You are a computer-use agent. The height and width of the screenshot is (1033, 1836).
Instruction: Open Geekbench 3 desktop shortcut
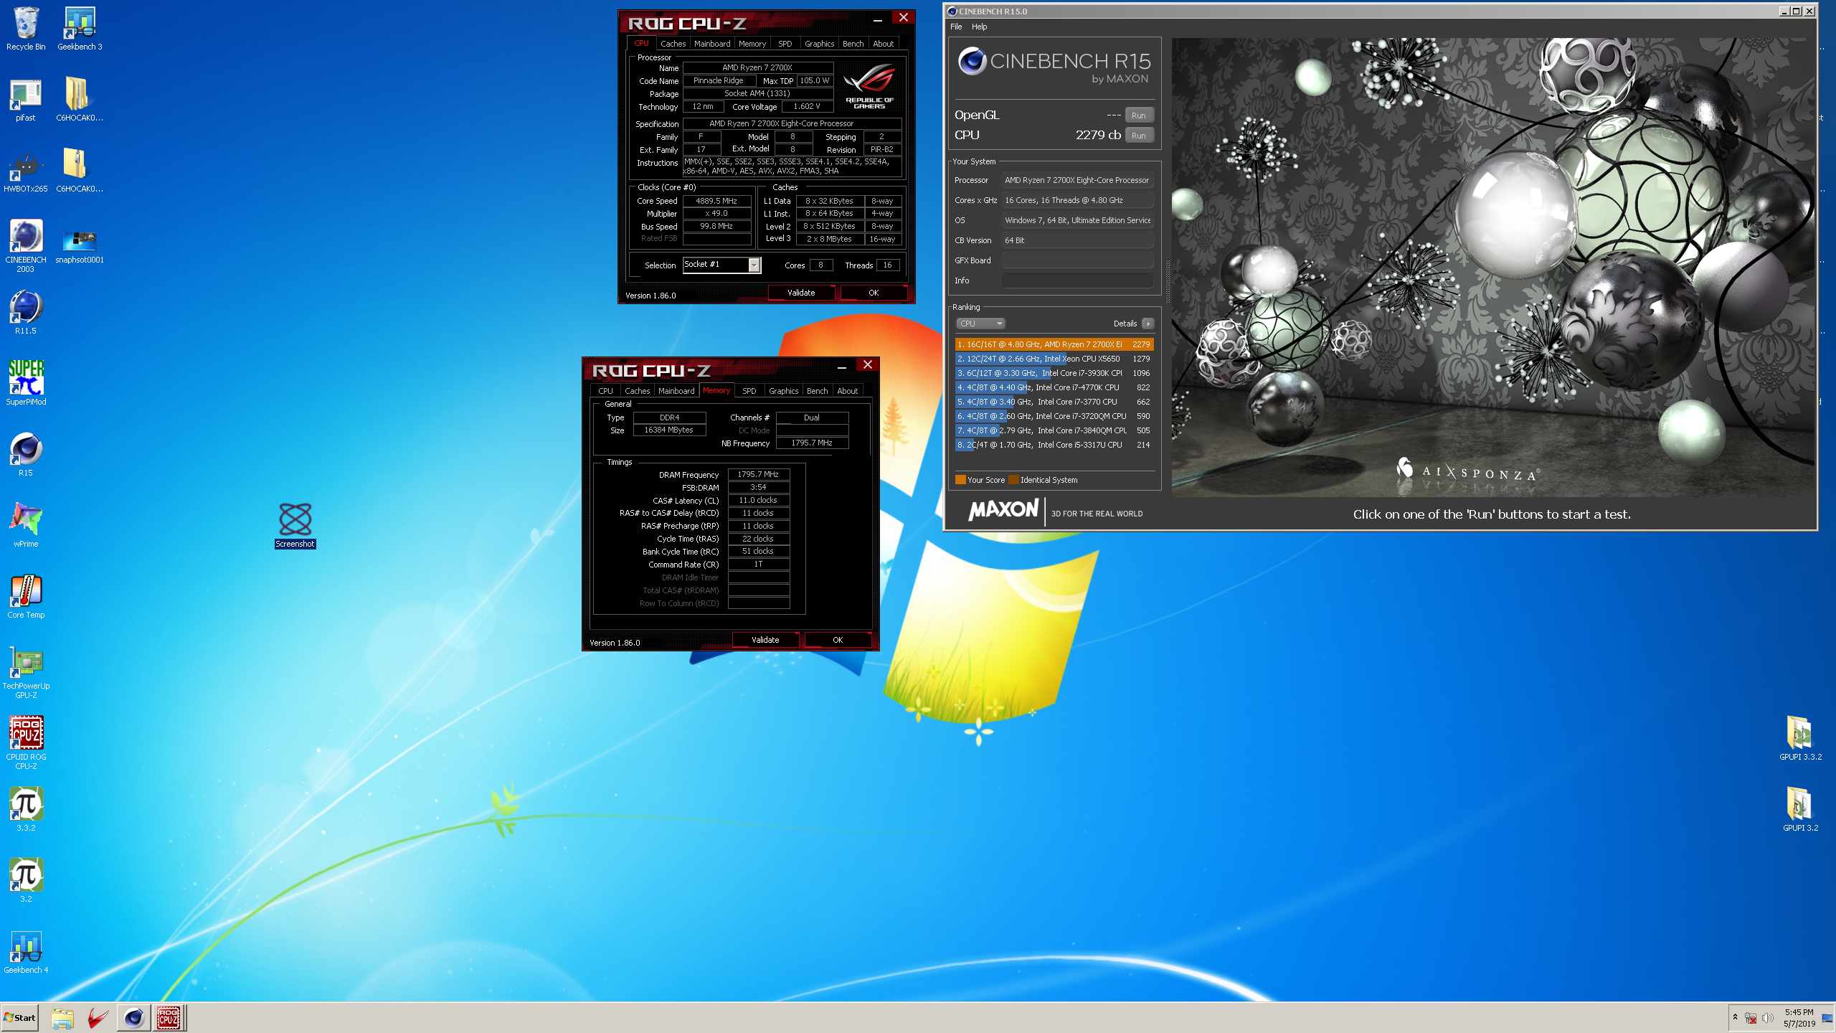80,29
